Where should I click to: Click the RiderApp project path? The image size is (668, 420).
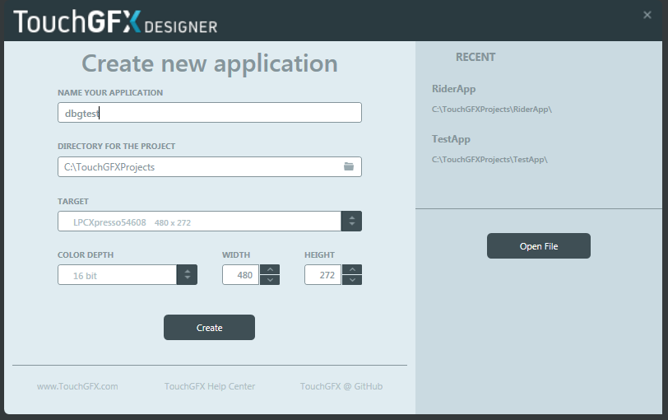492,110
